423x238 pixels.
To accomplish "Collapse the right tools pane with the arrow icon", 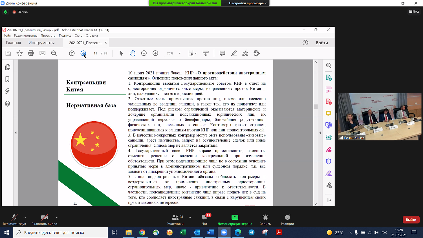I will pos(329,200).
